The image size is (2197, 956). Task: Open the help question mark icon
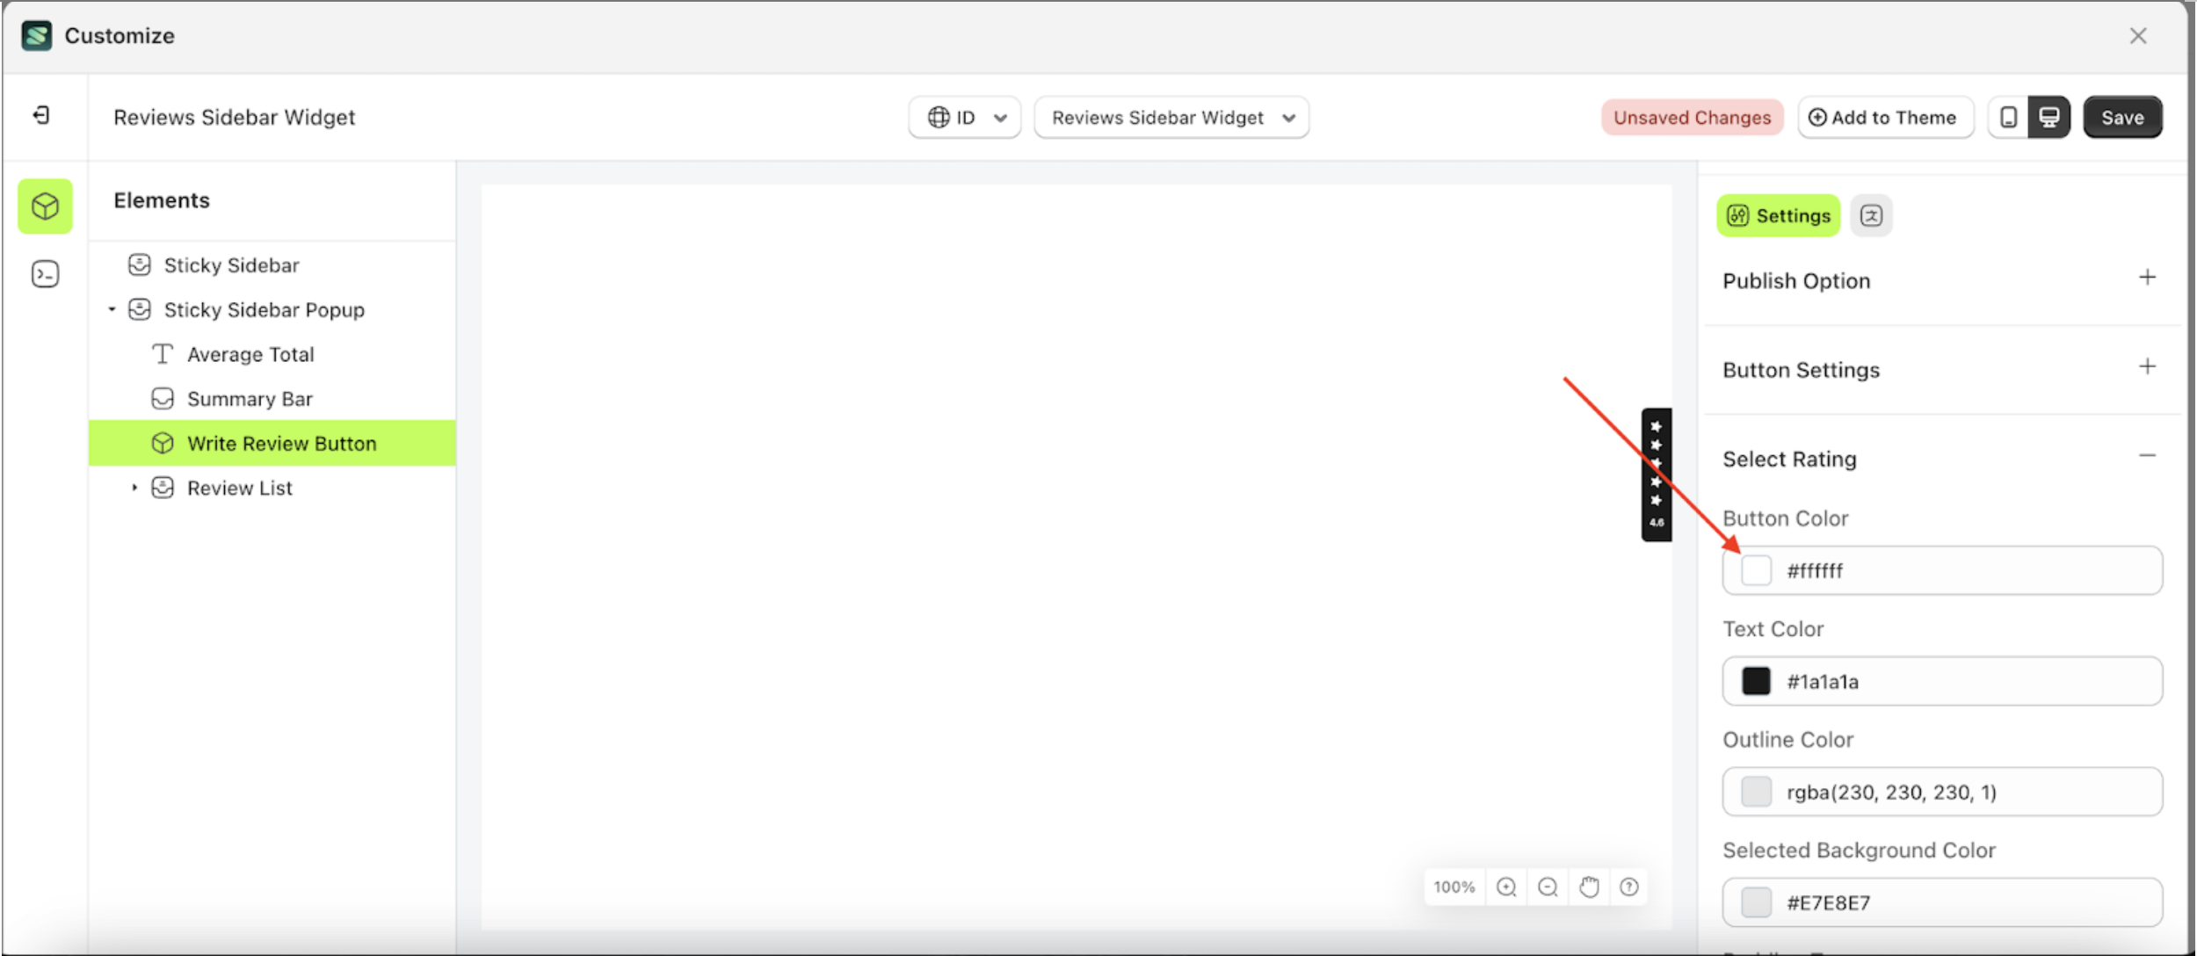coord(1630,887)
